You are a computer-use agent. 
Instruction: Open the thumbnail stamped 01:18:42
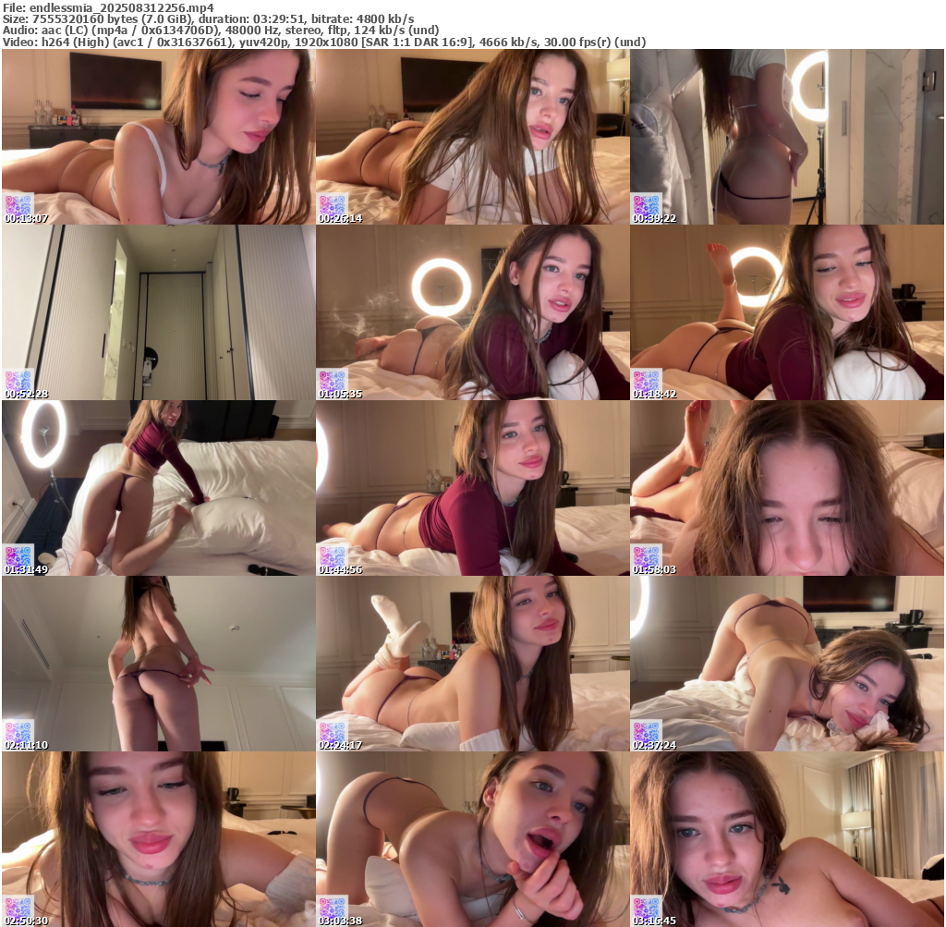(x=787, y=312)
